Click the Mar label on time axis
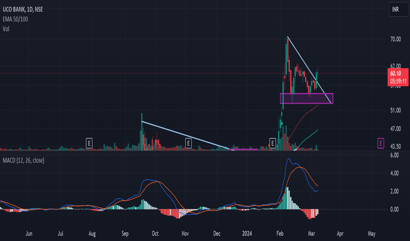410x241 pixels. click(x=311, y=234)
